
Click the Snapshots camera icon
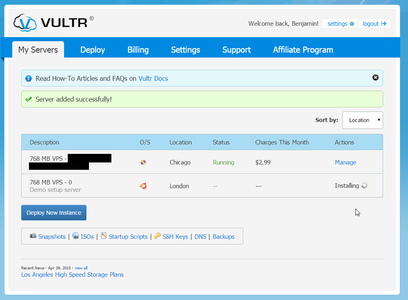pyautogui.click(x=33, y=236)
